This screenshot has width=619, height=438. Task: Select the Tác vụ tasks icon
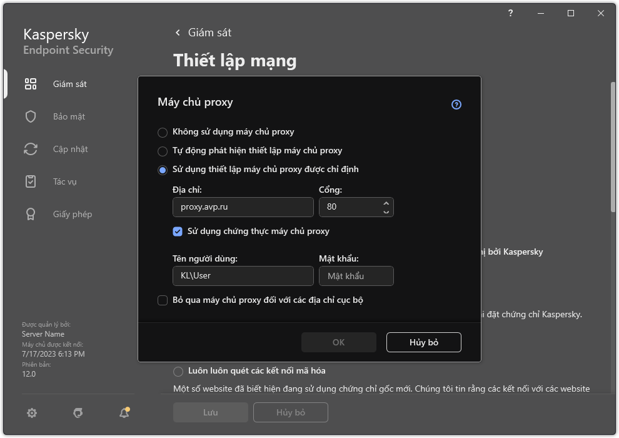point(30,181)
